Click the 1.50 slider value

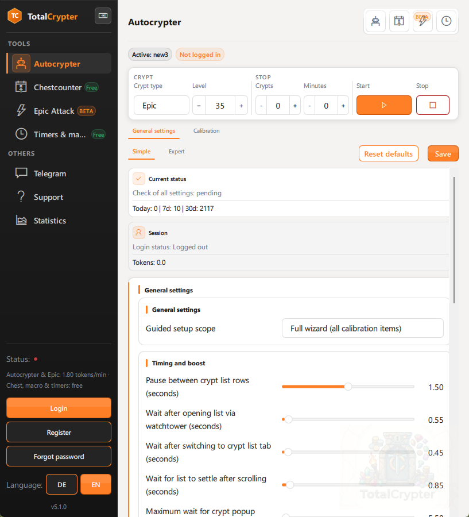(x=436, y=387)
